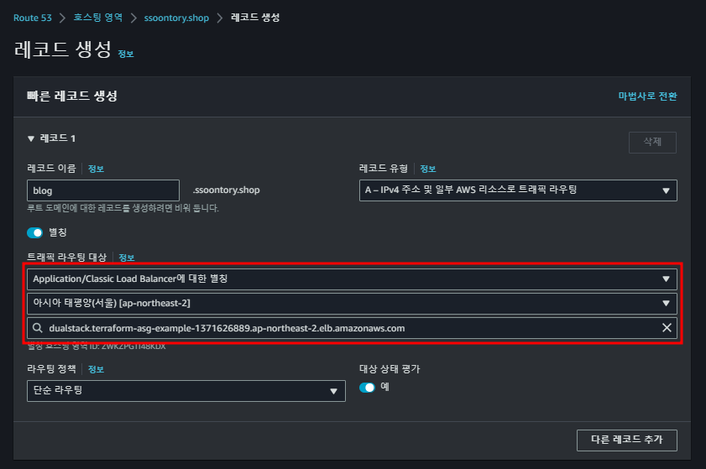Toggle the 대상 상태 평가 switch
706x469 pixels.
click(x=367, y=388)
